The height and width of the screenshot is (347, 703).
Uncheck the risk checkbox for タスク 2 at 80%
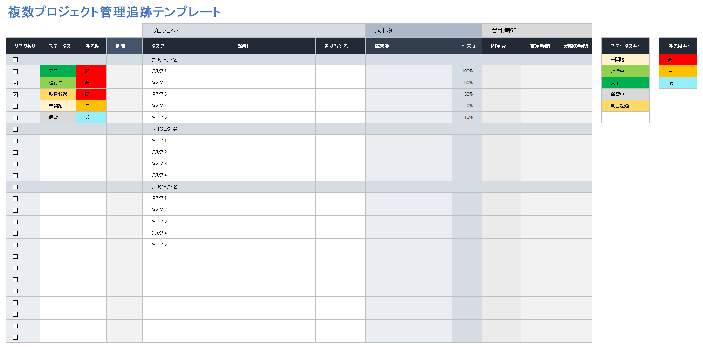(x=15, y=83)
